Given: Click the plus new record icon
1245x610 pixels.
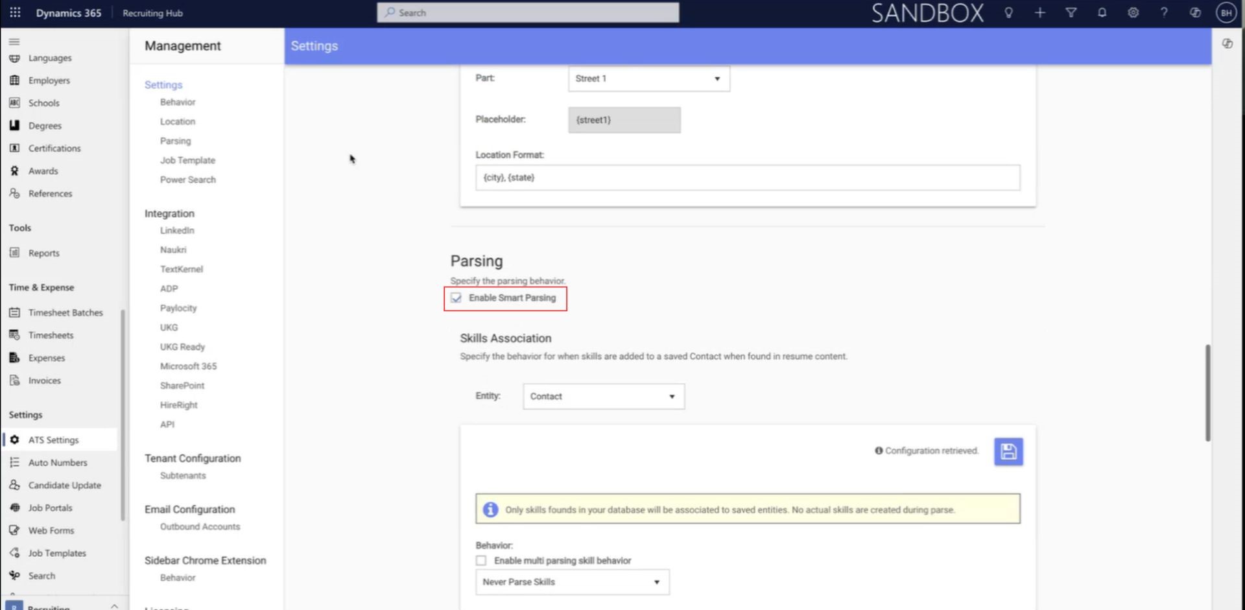Looking at the screenshot, I should [x=1039, y=12].
